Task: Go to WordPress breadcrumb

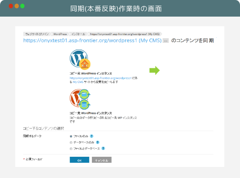Action: pyautogui.click(x=60, y=34)
